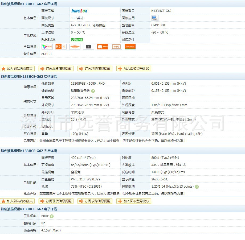The height and width of the screenshot is (240, 245).
Task: Click upper 加入到站内收藏夹 favorites button
Action: (x=17, y=69)
